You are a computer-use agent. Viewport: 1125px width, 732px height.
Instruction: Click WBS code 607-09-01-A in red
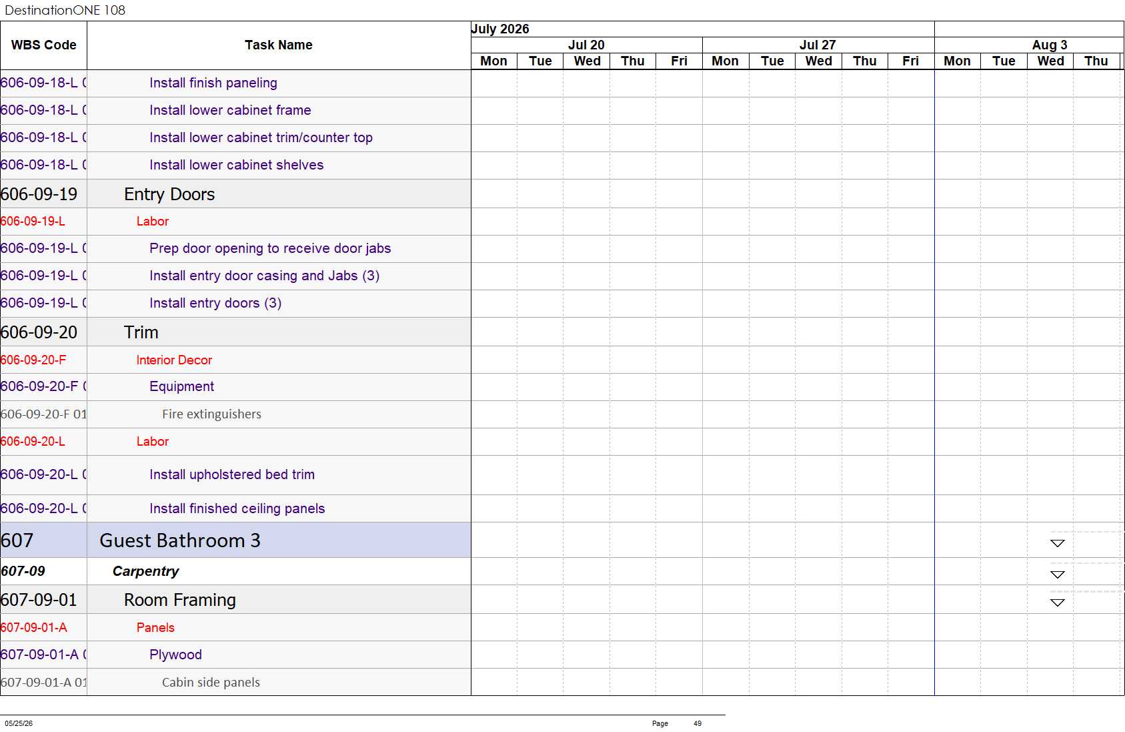[x=34, y=628]
